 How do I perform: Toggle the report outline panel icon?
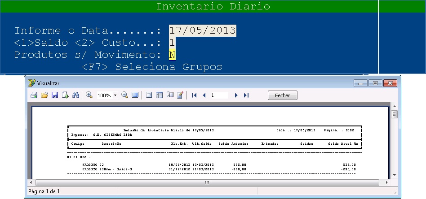[x=149, y=95]
